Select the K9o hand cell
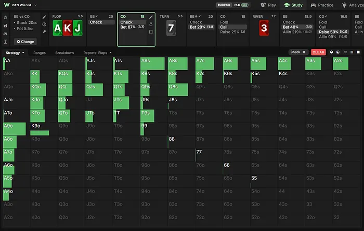Image resolution: width=364 pixels, height=231 pixels. (44, 129)
